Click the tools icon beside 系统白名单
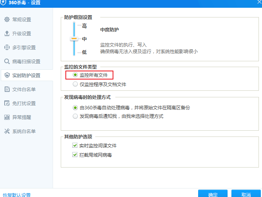Viewport: 262px width, 197px height. coord(7,131)
